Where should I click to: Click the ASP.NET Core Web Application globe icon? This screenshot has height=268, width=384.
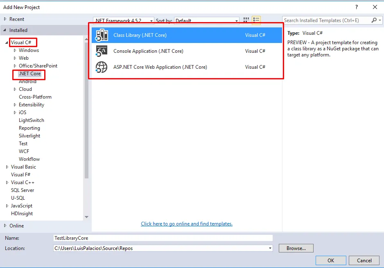tap(102, 67)
